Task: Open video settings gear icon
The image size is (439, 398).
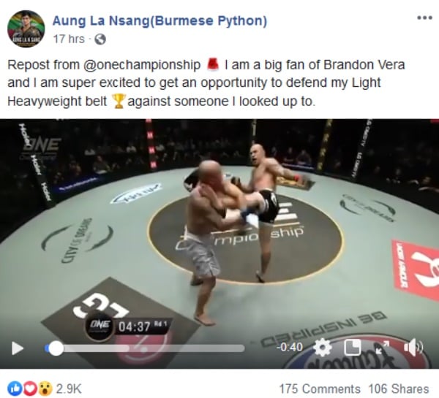Action: point(323,348)
